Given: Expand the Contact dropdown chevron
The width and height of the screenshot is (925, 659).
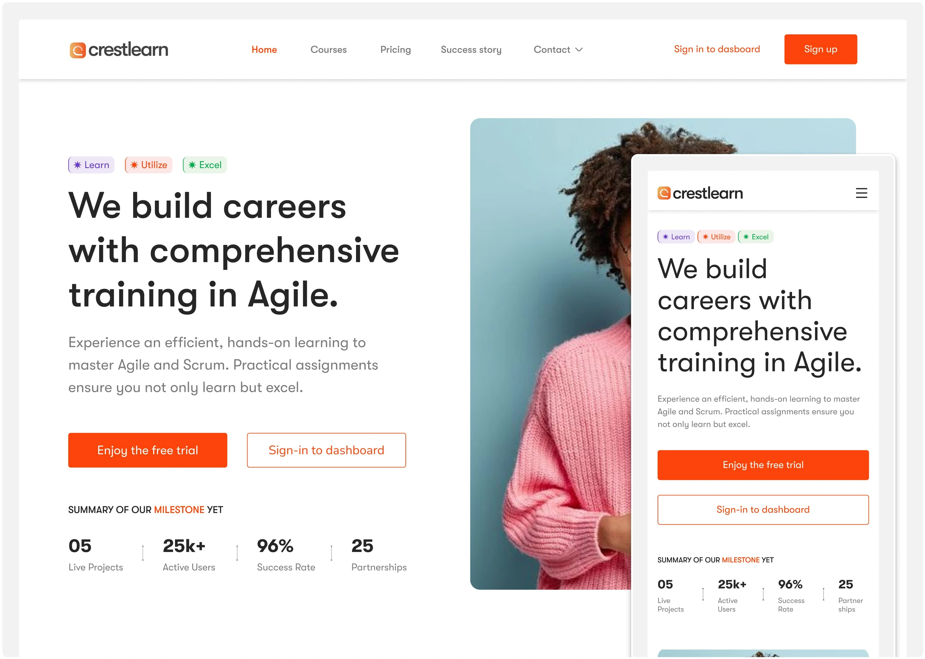Looking at the screenshot, I should pyautogui.click(x=579, y=49).
